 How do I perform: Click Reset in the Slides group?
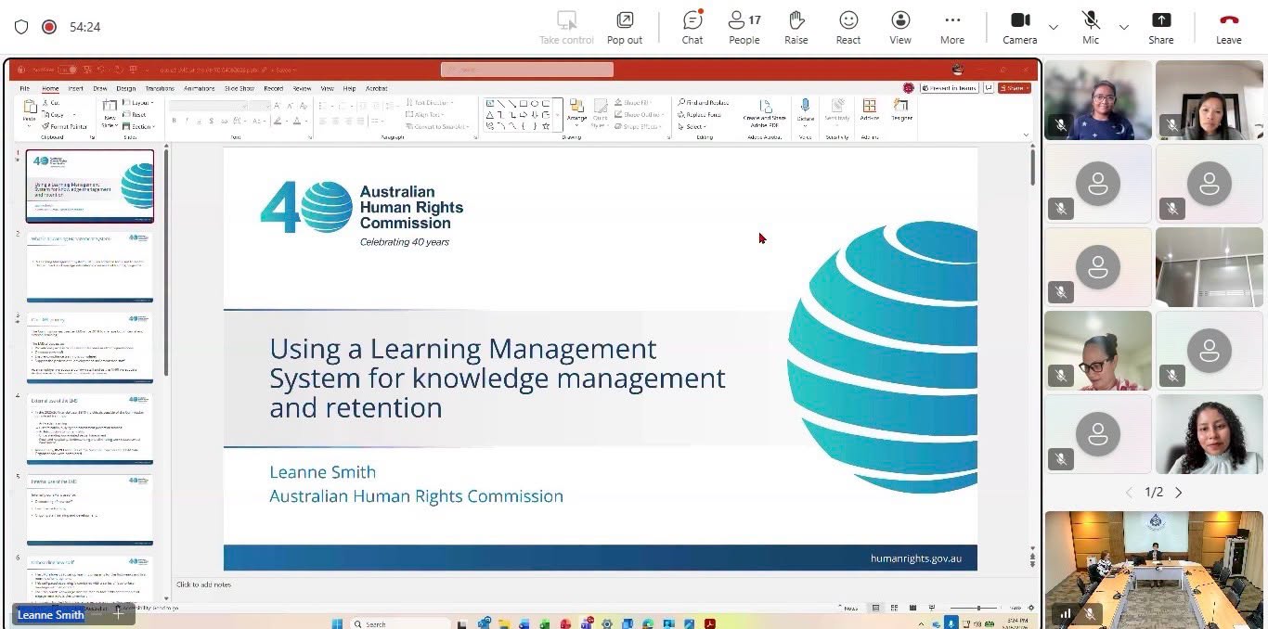coord(136,115)
